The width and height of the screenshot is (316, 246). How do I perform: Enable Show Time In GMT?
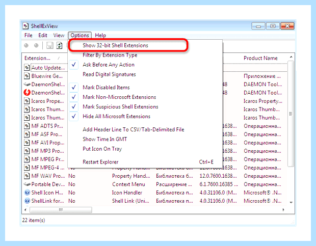(x=145, y=139)
